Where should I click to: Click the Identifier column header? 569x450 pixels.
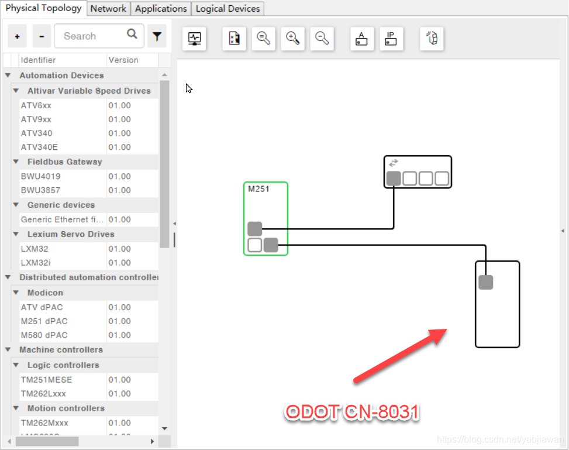pyautogui.click(x=63, y=60)
